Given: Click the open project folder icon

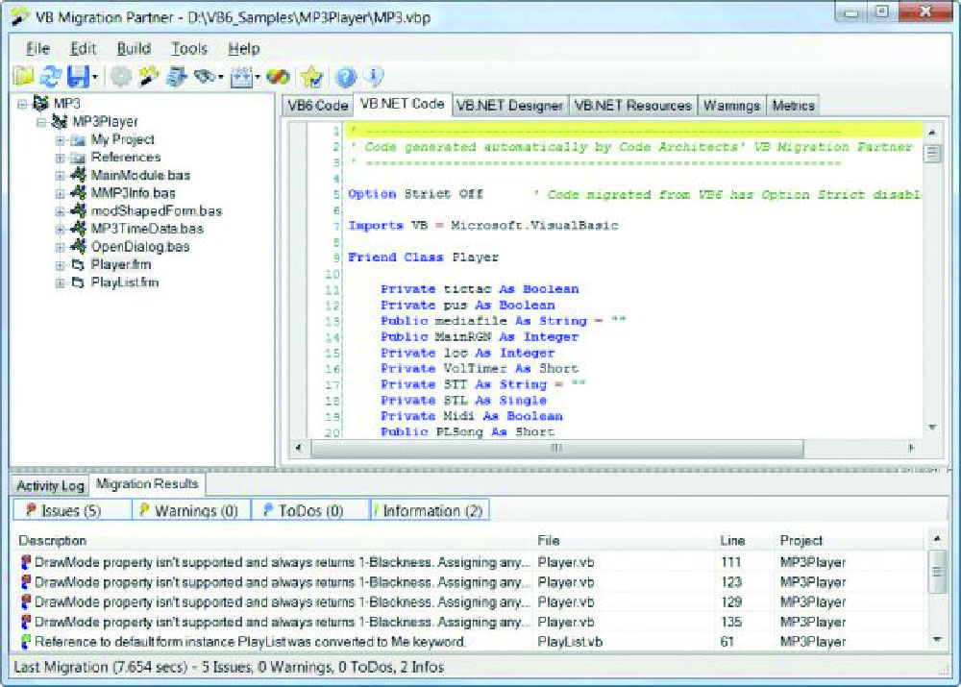Looking at the screenshot, I should pyautogui.click(x=23, y=77).
